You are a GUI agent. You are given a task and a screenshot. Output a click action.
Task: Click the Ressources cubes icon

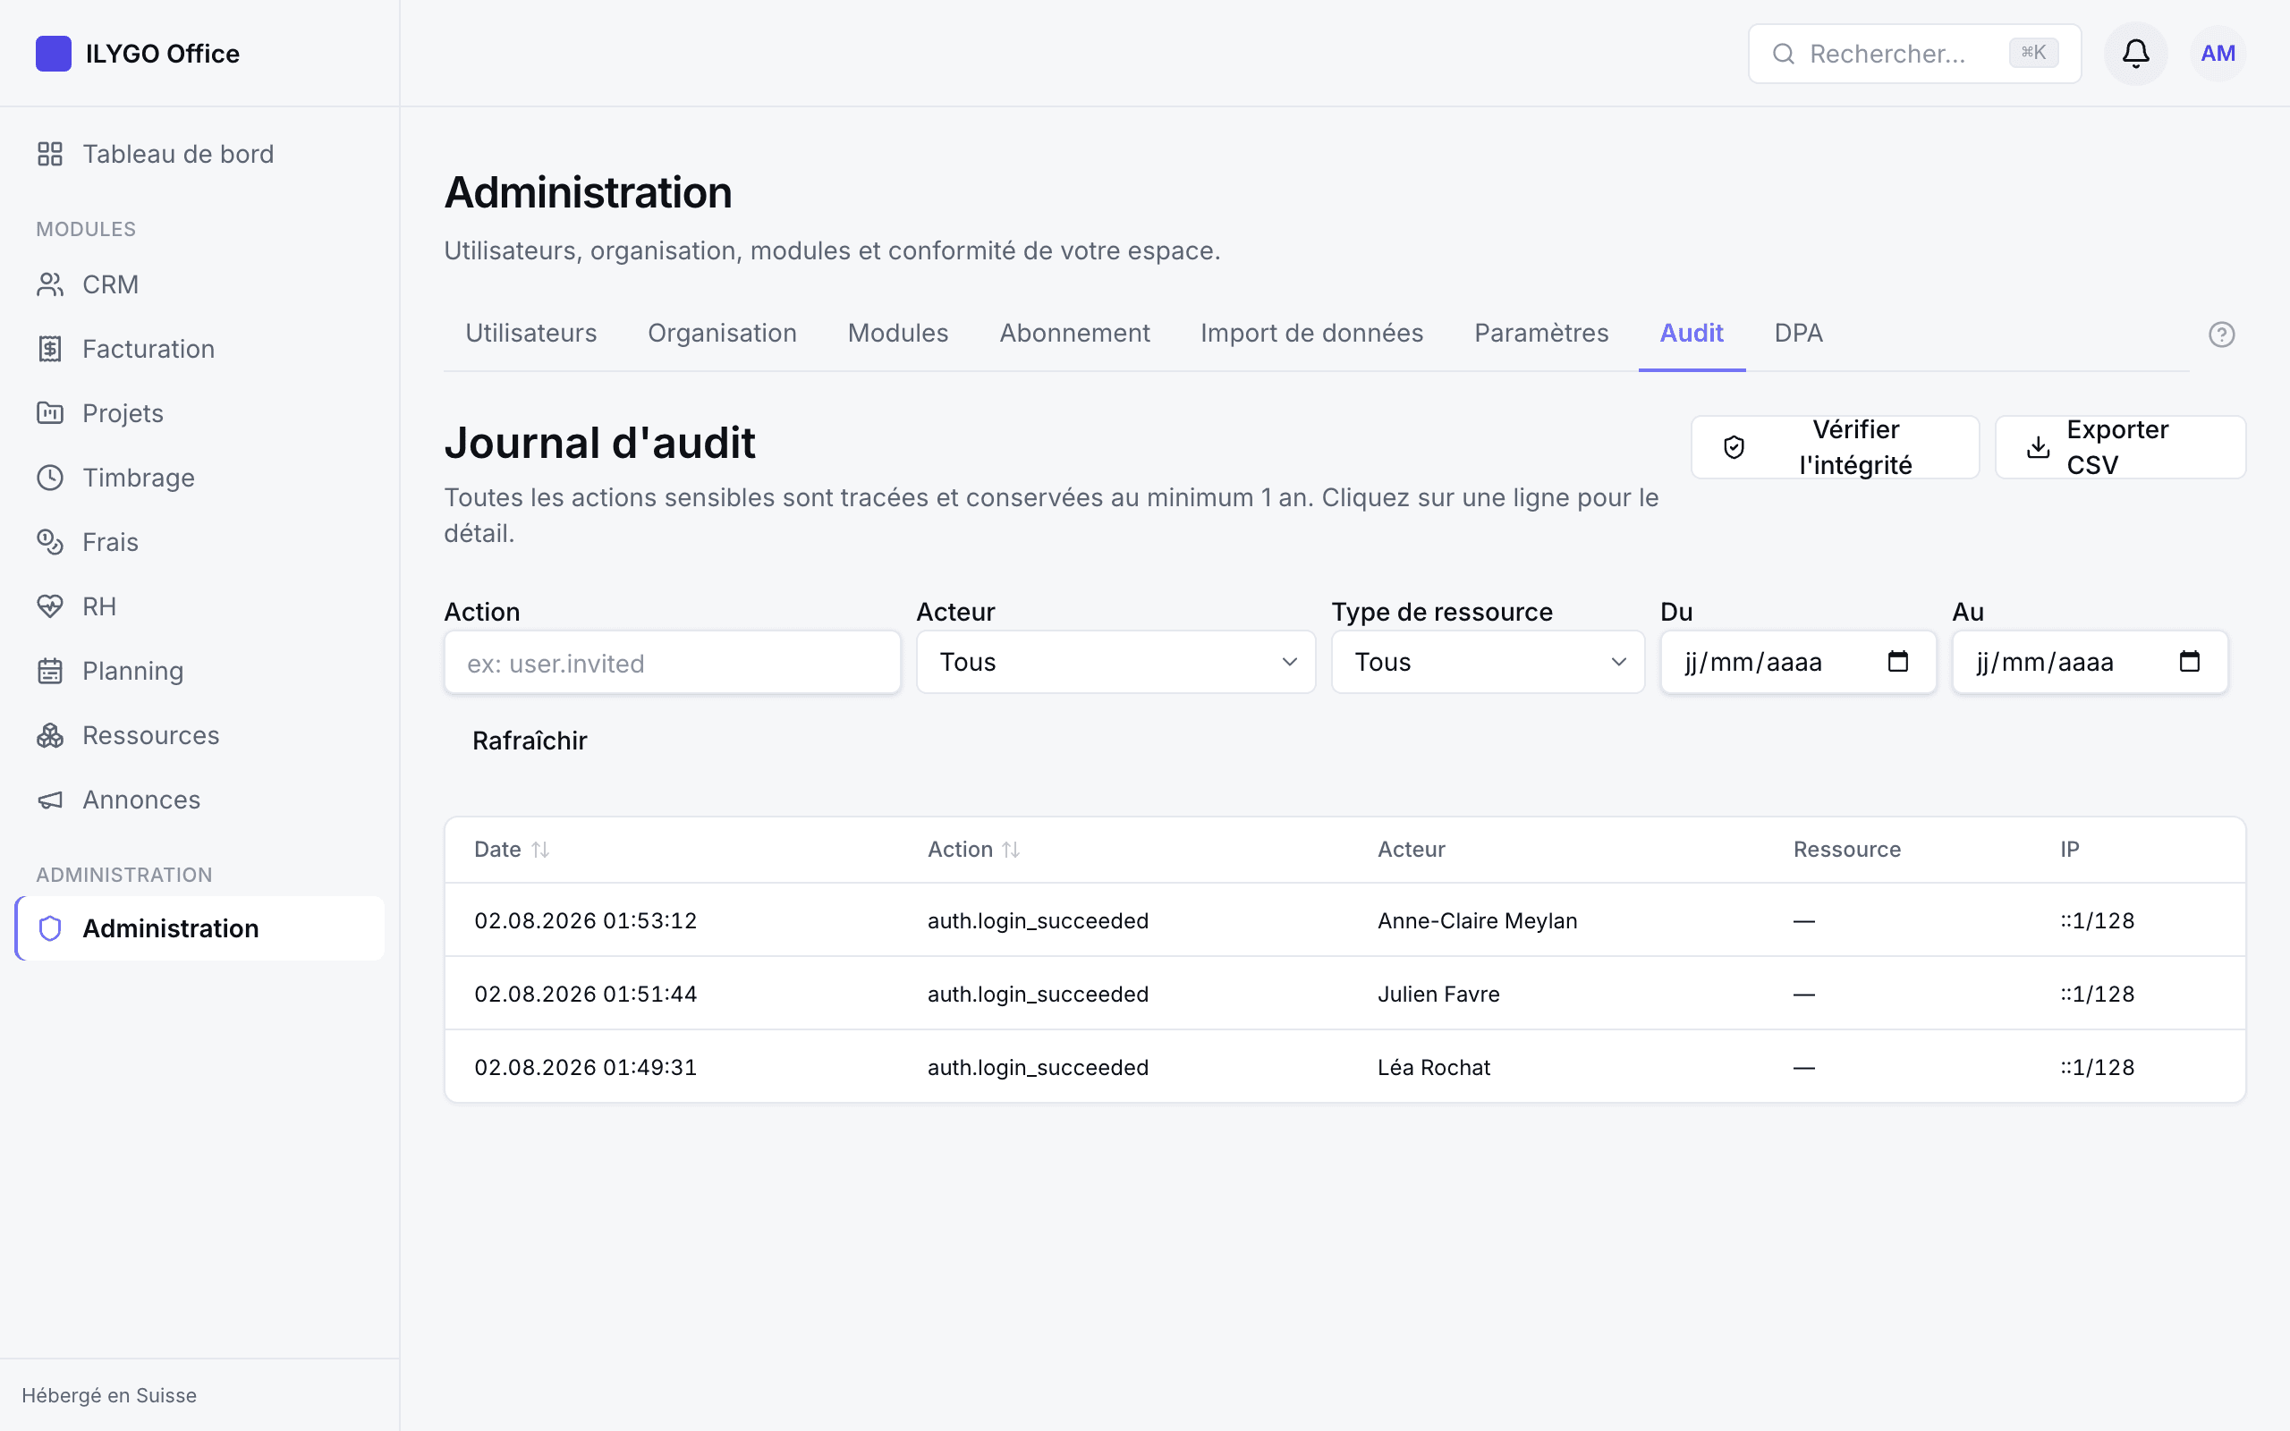pyautogui.click(x=50, y=734)
